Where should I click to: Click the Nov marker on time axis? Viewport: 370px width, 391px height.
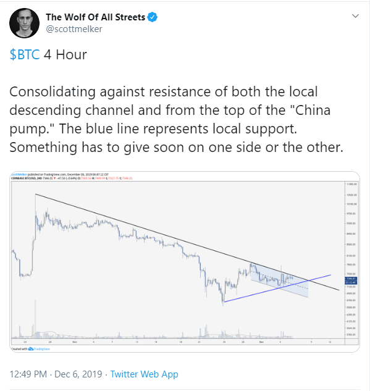[x=75, y=342]
